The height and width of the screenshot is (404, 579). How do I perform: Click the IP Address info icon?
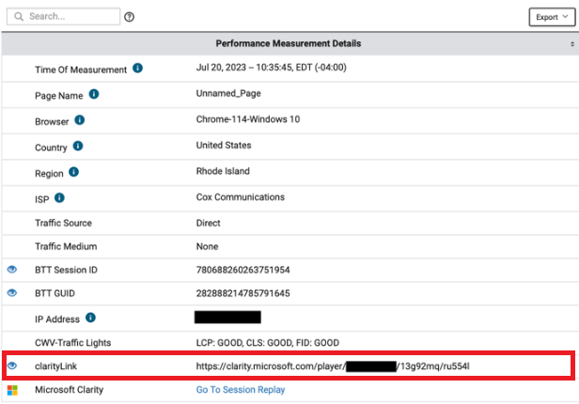pyautogui.click(x=90, y=318)
